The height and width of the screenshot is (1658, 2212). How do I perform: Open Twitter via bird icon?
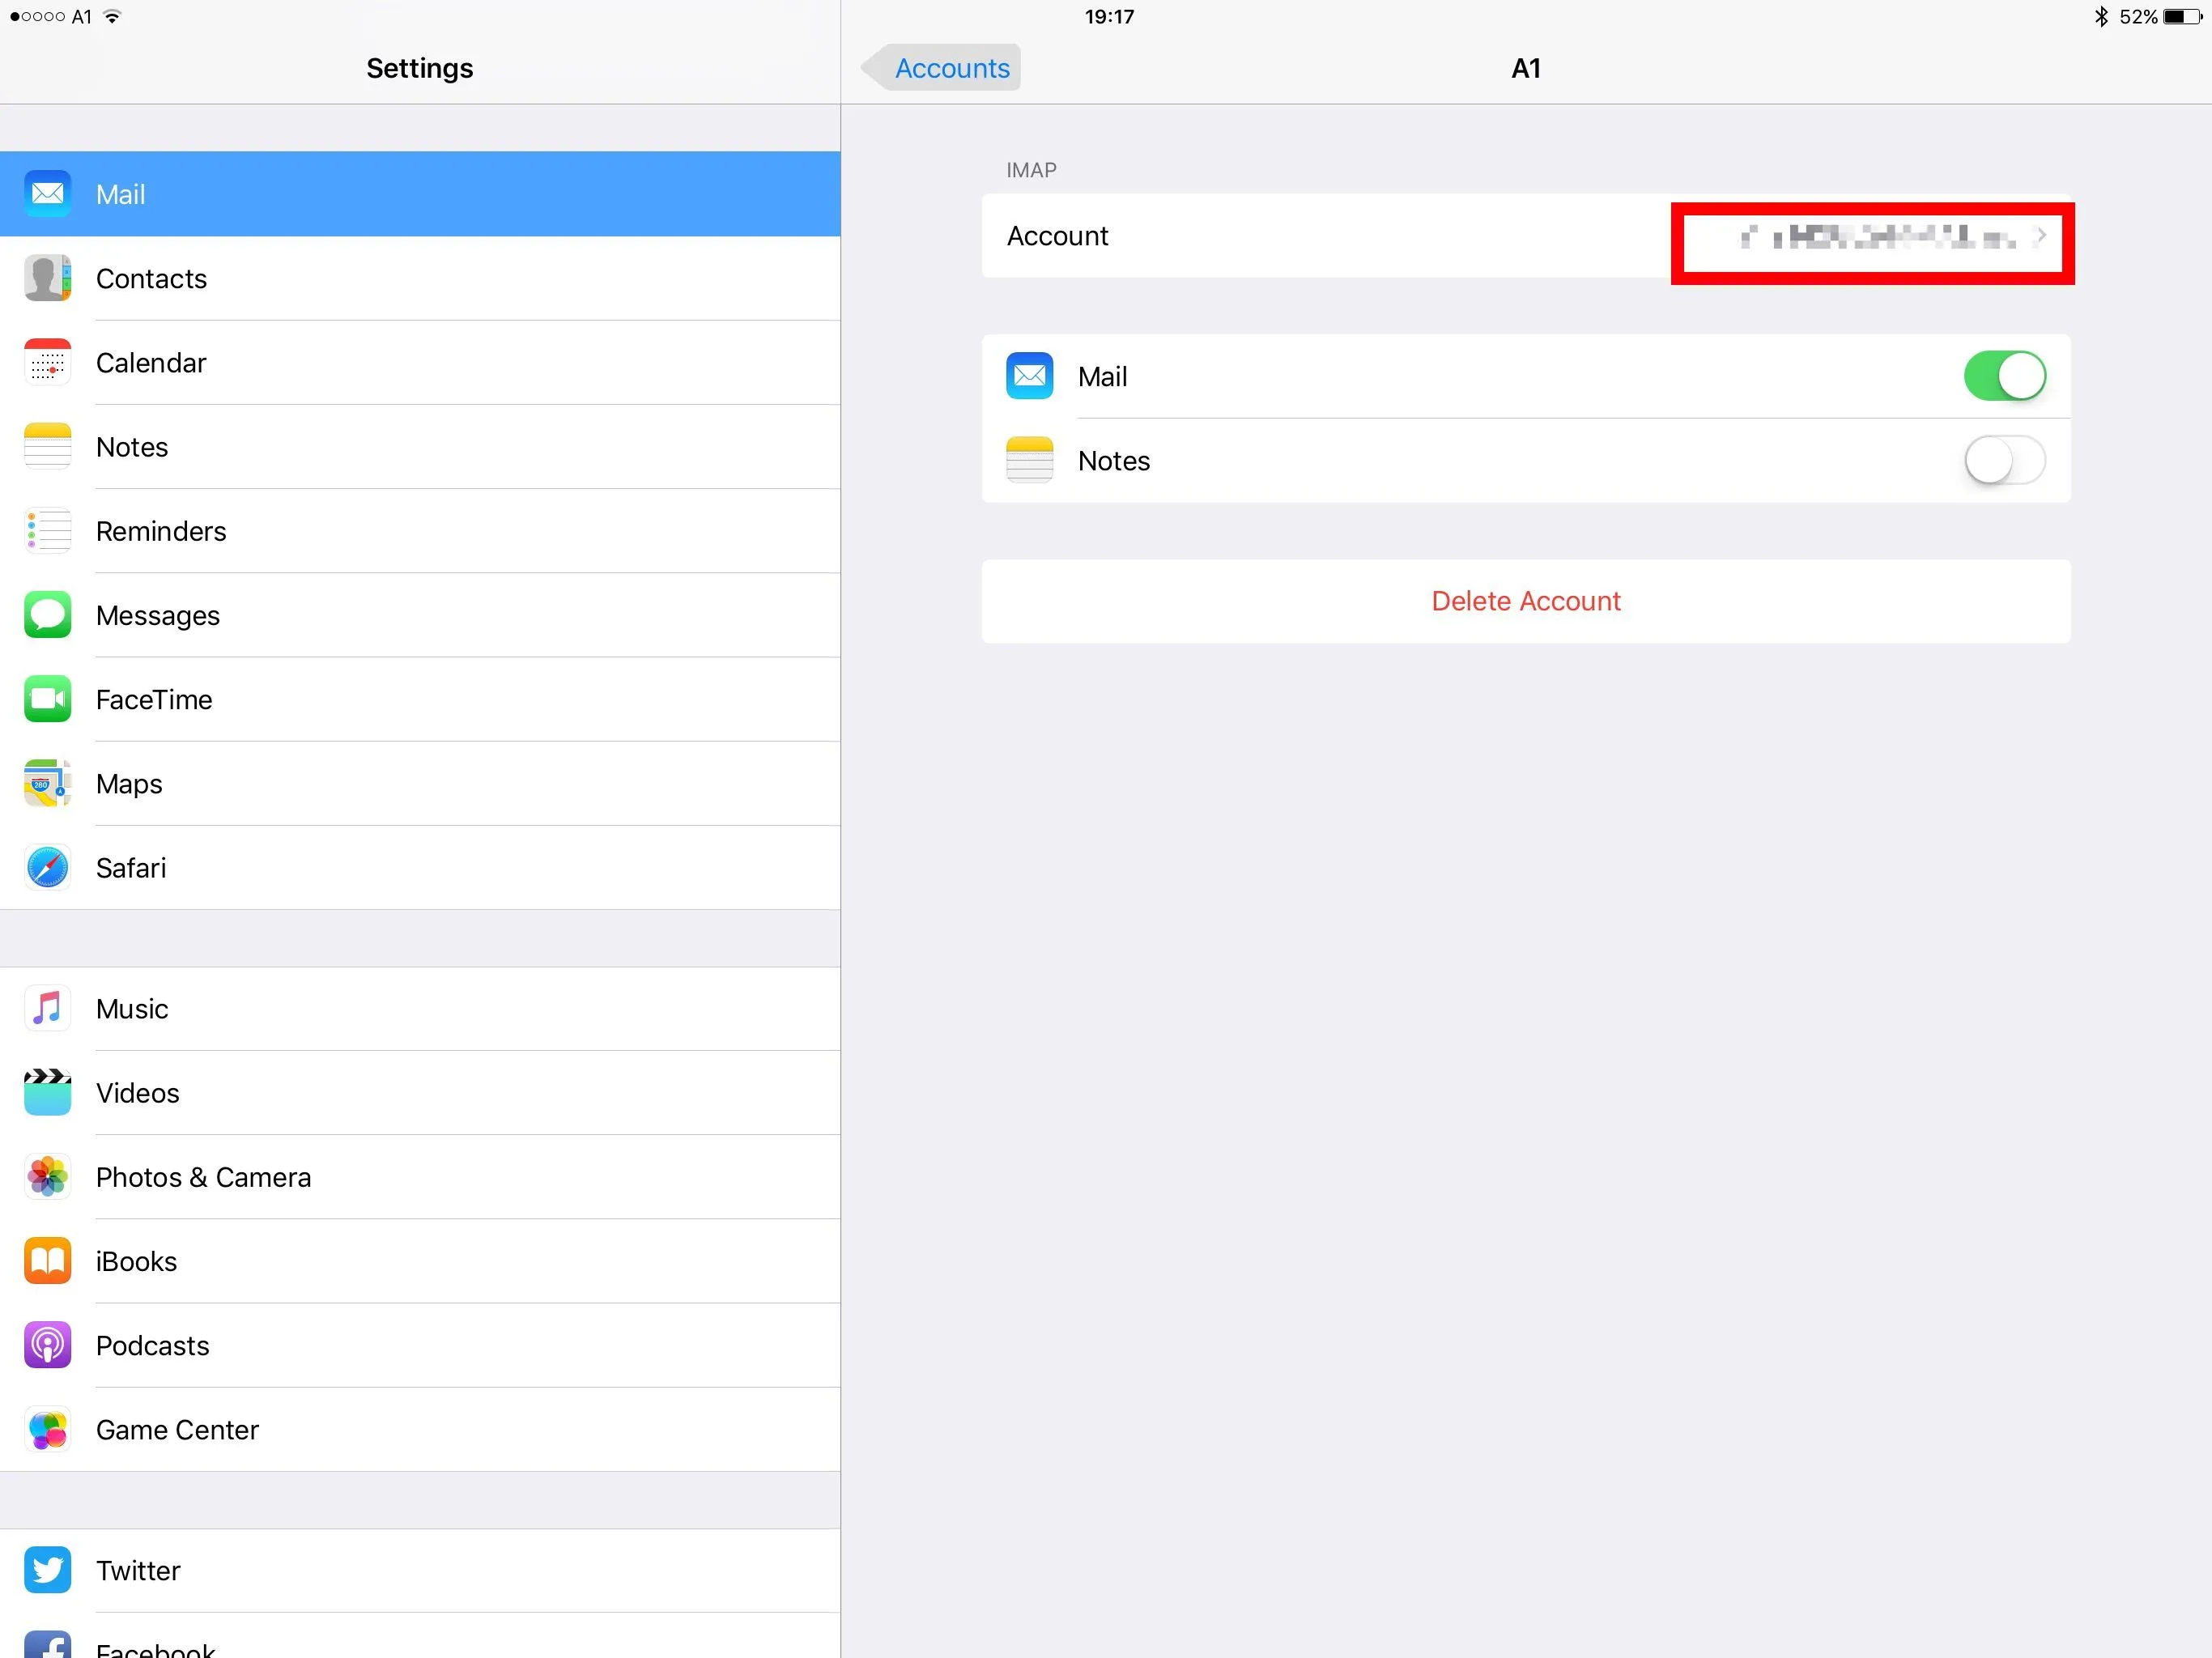47,1569
